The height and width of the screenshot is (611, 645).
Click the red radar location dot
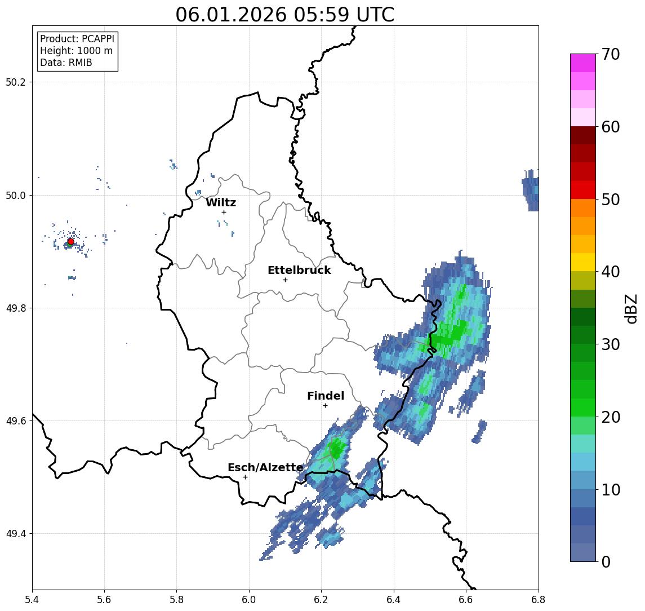[x=71, y=242]
